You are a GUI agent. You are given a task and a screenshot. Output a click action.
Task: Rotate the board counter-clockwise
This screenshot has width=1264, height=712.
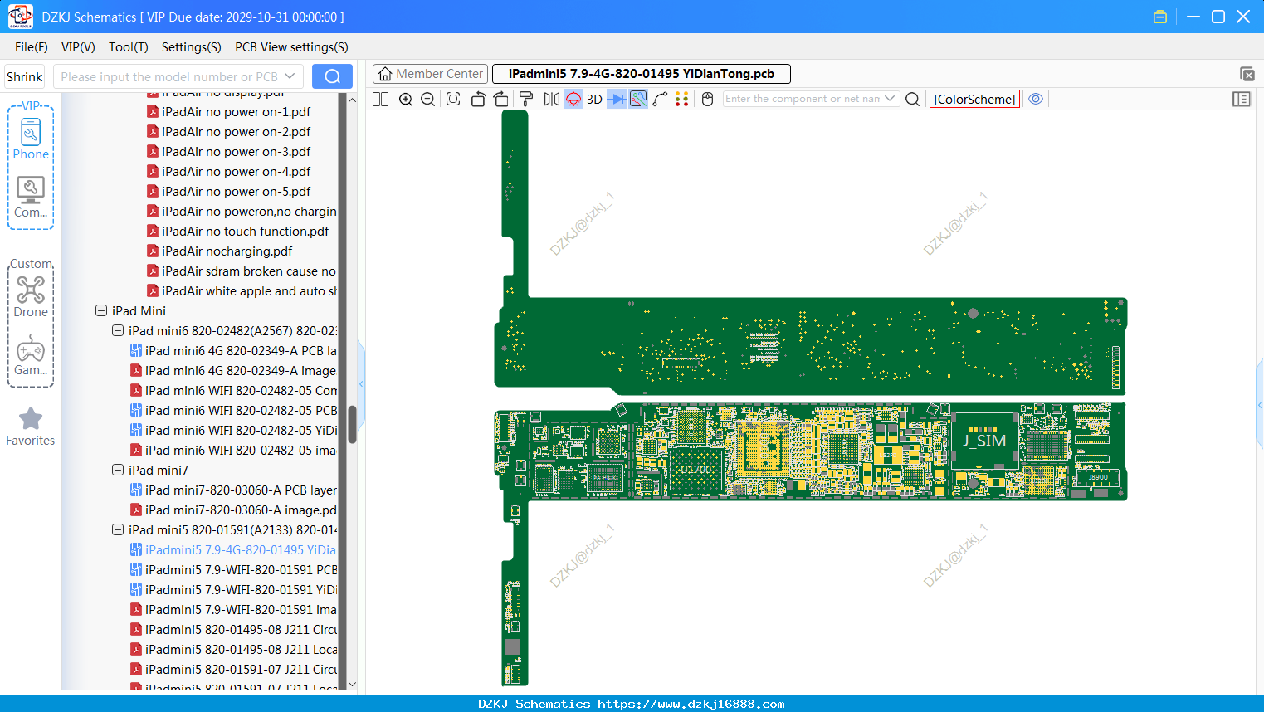(479, 99)
